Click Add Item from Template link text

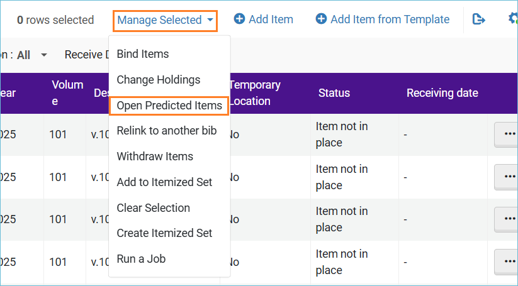pyautogui.click(x=390, y=19)
